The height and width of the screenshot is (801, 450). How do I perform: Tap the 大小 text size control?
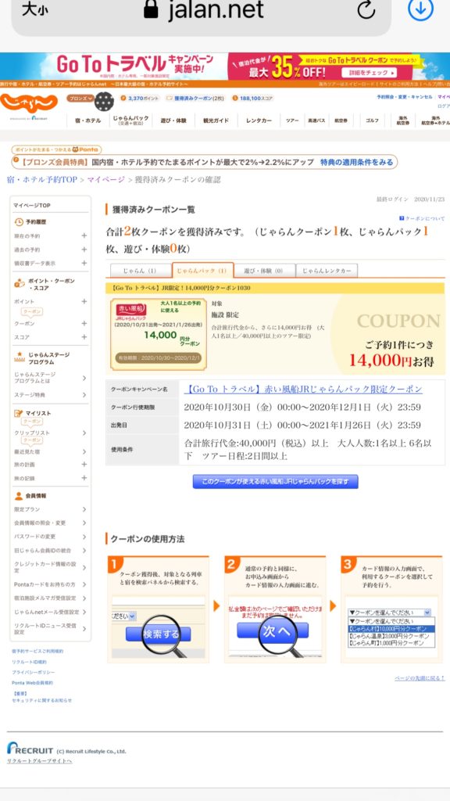coord(34,9)
